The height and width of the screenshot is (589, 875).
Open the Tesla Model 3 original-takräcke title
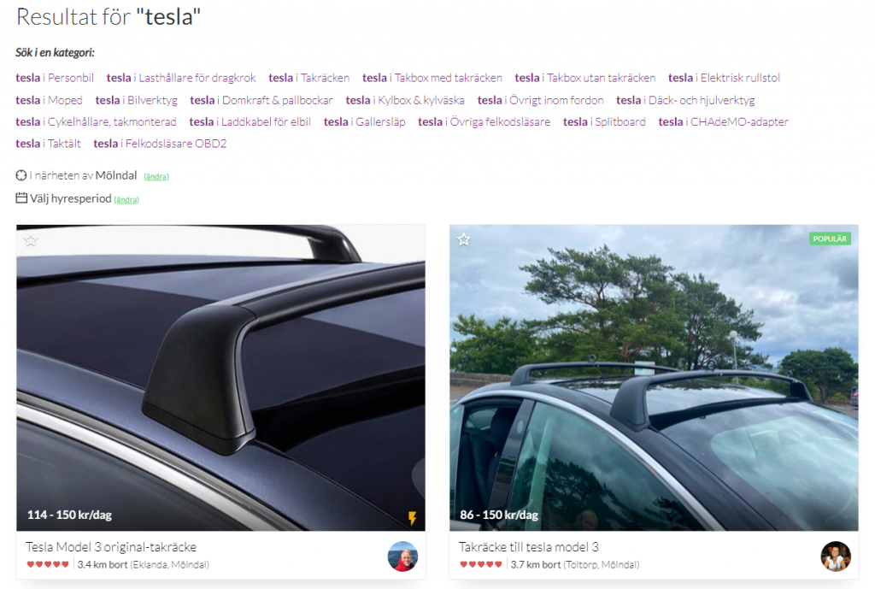(111, 546)
